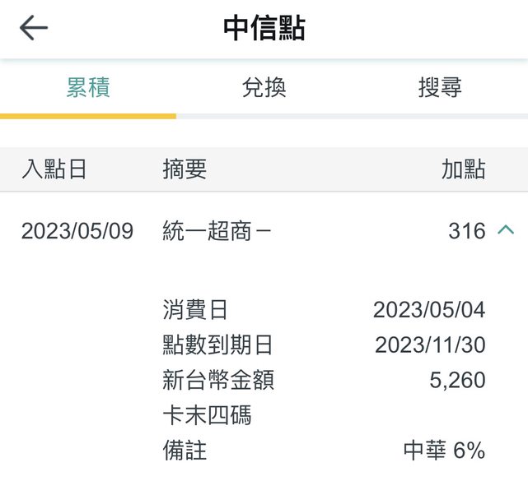Viewport: 528px width, 481px height.
Task: Click the 消費日 label
Action: pos(195,310)
